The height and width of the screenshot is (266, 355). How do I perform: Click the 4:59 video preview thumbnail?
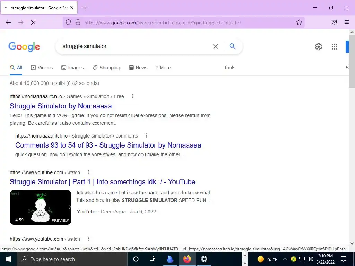point(41,207)
